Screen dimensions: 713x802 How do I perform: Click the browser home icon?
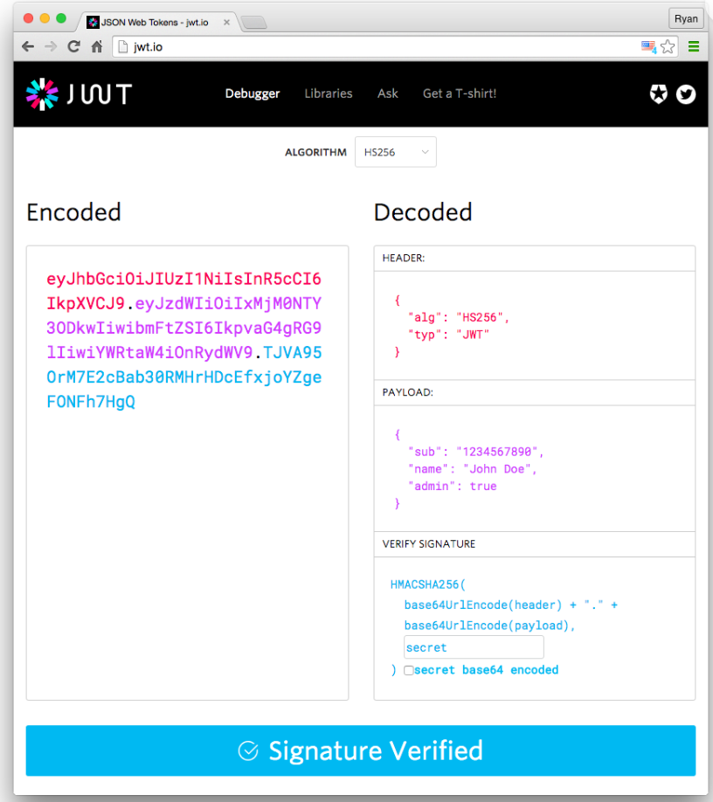point(96,46)
